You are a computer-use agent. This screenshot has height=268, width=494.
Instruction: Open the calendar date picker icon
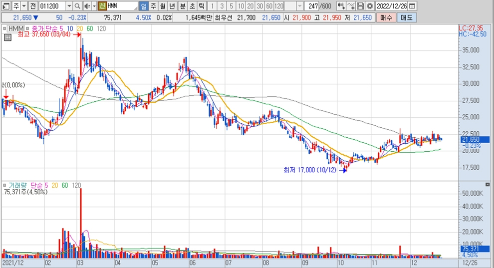412,5
